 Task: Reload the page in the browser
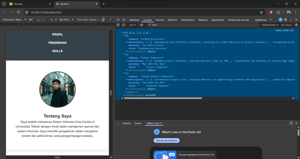pyautogui.click(x=19, y=12)
